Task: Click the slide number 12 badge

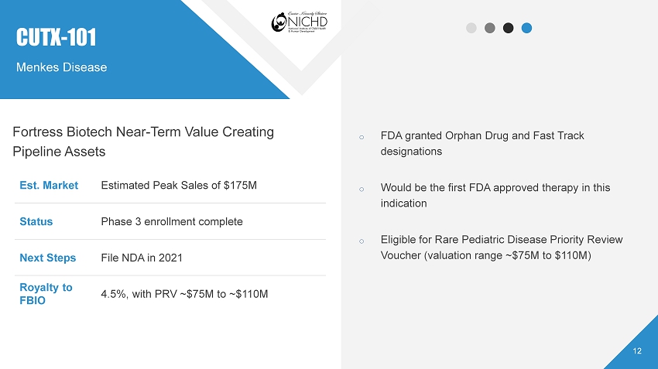Action: pyautogui.click(x=637, y=351)
